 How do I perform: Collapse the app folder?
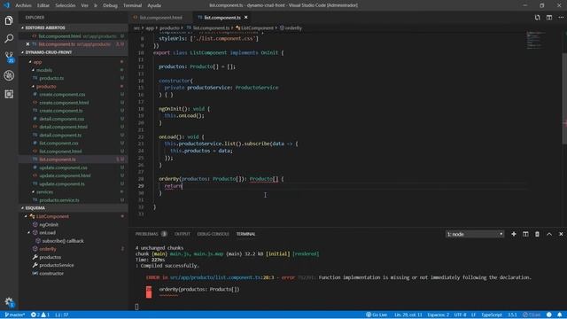point(30,62)
